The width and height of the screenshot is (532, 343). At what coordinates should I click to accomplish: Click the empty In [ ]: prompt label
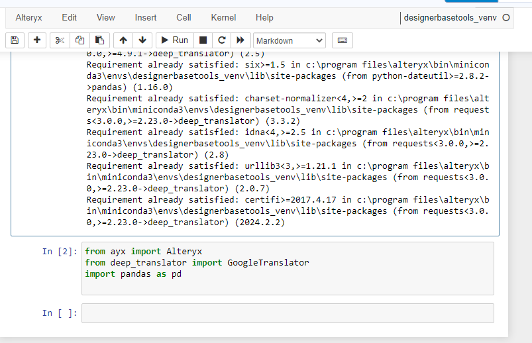60,313
